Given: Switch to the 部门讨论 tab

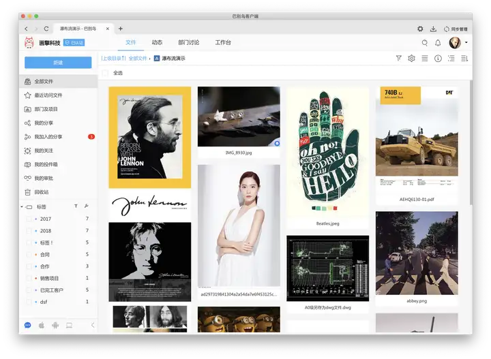Looking at the screenshot, I should [x=188, y=42].
